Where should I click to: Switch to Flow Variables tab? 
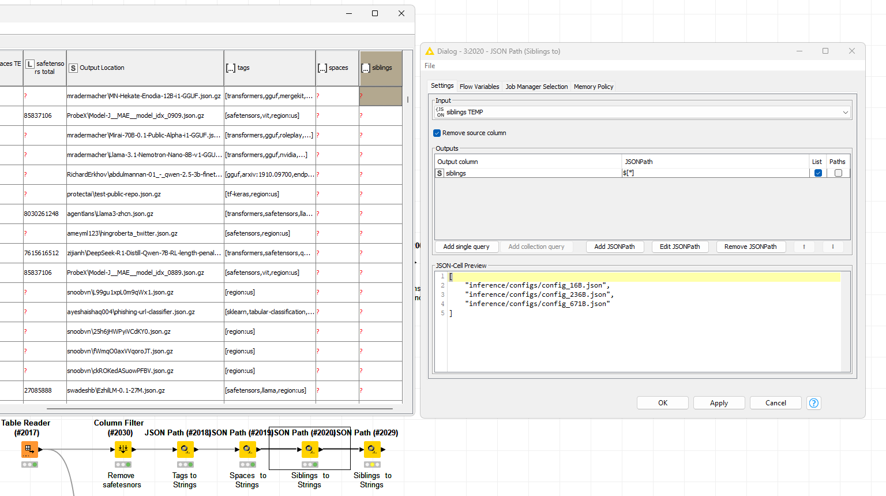click(x=479, y=87)
